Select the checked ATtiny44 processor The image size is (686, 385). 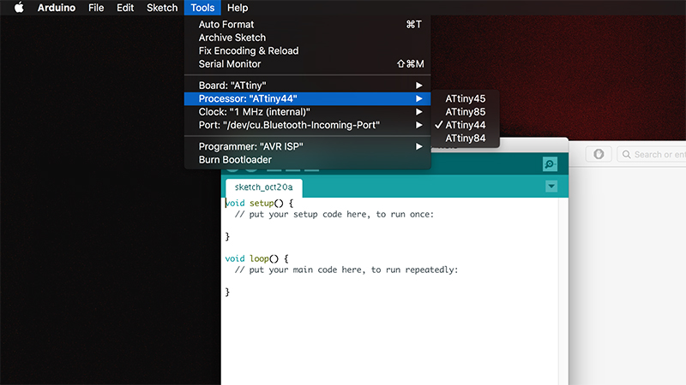coord(465,125)
